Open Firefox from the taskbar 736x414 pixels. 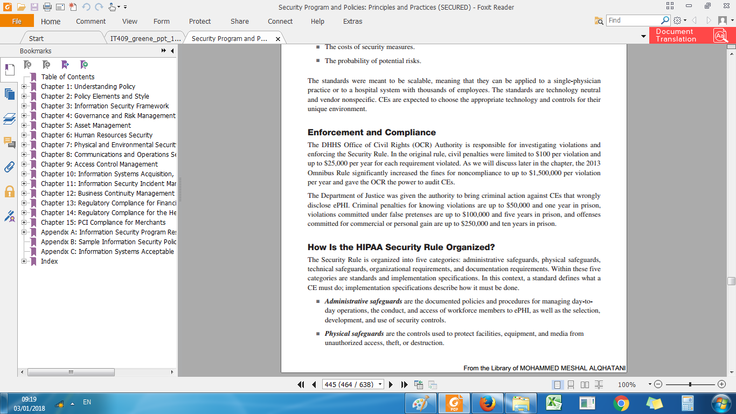tap(487, 403)
